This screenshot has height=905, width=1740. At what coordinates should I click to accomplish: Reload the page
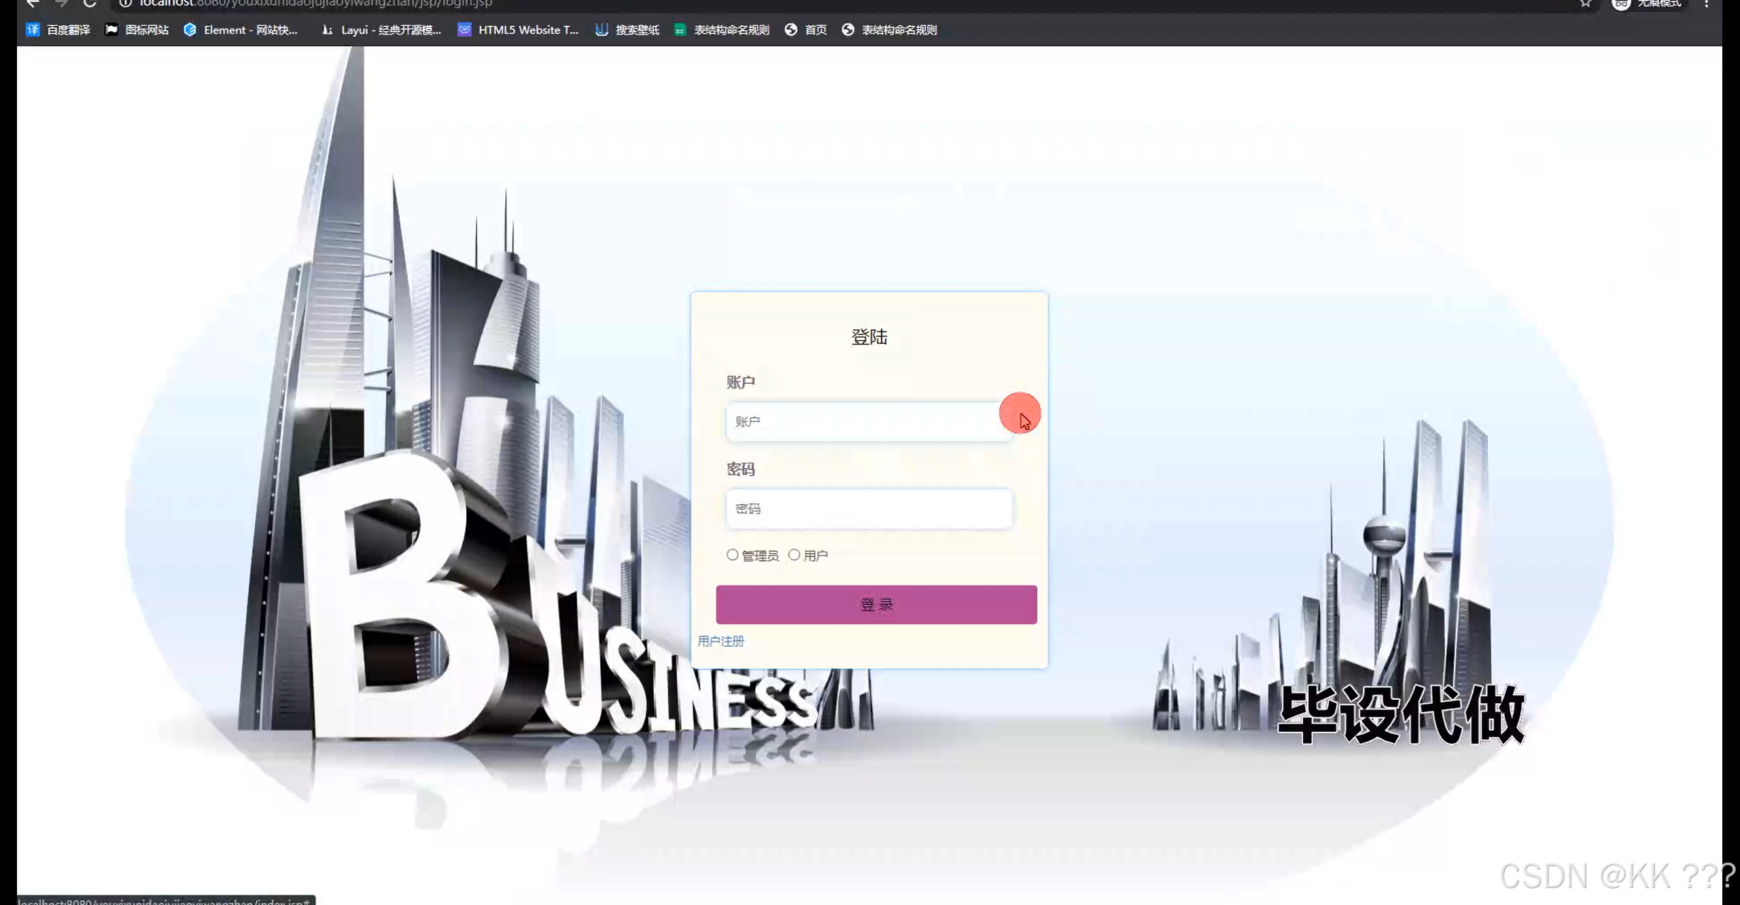click(x=89, y=3)
